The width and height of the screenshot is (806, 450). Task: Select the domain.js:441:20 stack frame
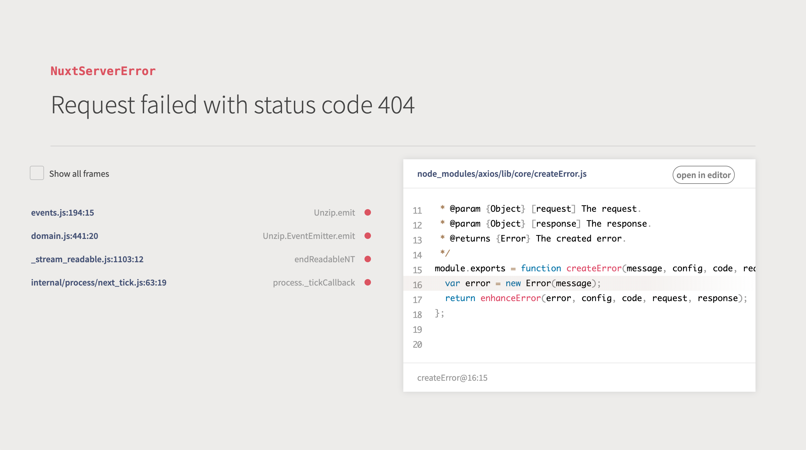click(64, 236)
